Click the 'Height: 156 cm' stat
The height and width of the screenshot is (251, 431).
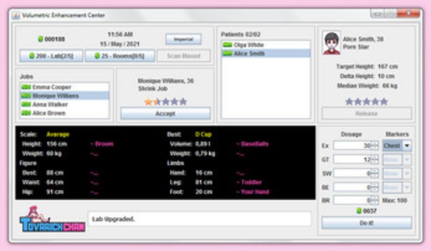(x=44, y=144)
